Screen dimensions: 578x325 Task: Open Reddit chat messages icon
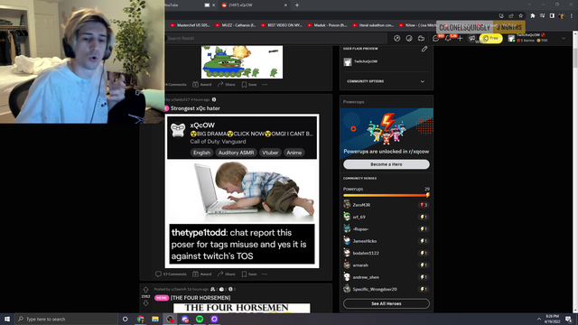[x=436, y=38]
